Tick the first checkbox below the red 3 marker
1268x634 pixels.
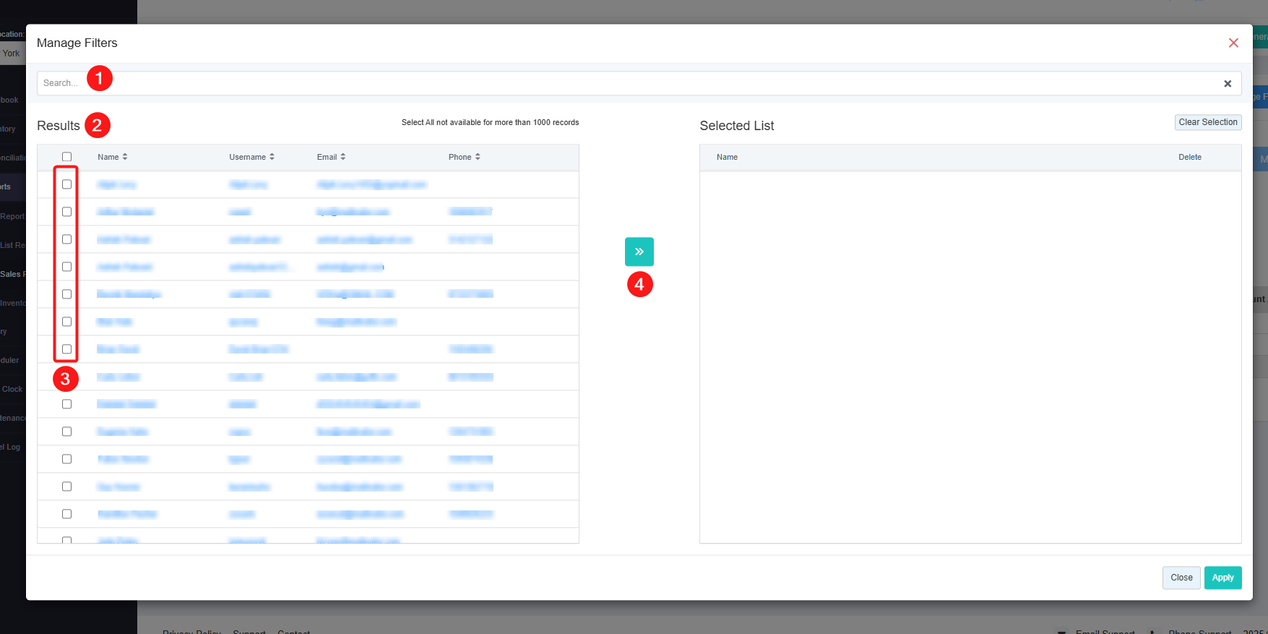click(67, 404)
